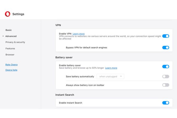The width and height of the screenshot is (177, 118).
Task: Enable Save battery automatically toggle
Action: pos(166,76)
